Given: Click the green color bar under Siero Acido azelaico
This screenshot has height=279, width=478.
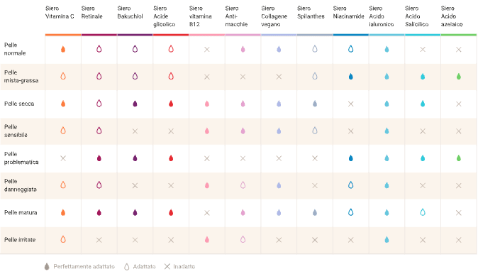Looking at the screenshot, I should pyautogui.click(x=458, y=35).
